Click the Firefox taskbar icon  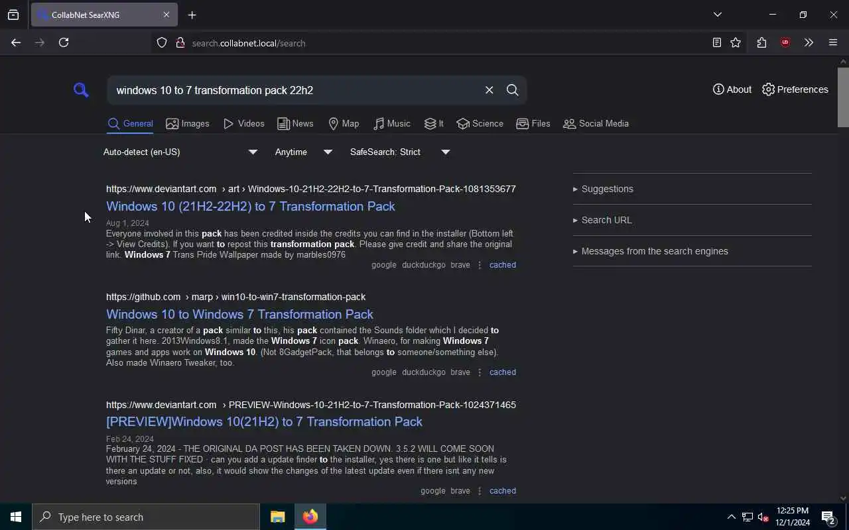pyautogui.click(x=310, y=517)
